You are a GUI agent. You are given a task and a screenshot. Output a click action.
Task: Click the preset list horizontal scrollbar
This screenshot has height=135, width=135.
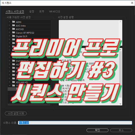[29, 105]
